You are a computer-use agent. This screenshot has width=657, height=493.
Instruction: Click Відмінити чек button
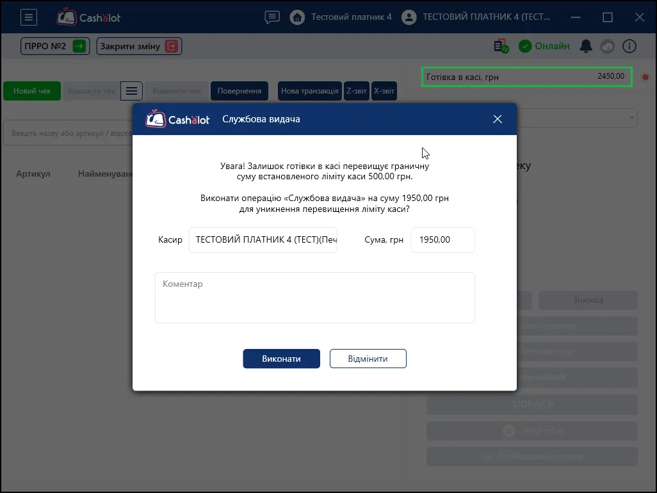pyautogui.click(x=177, y=91)
